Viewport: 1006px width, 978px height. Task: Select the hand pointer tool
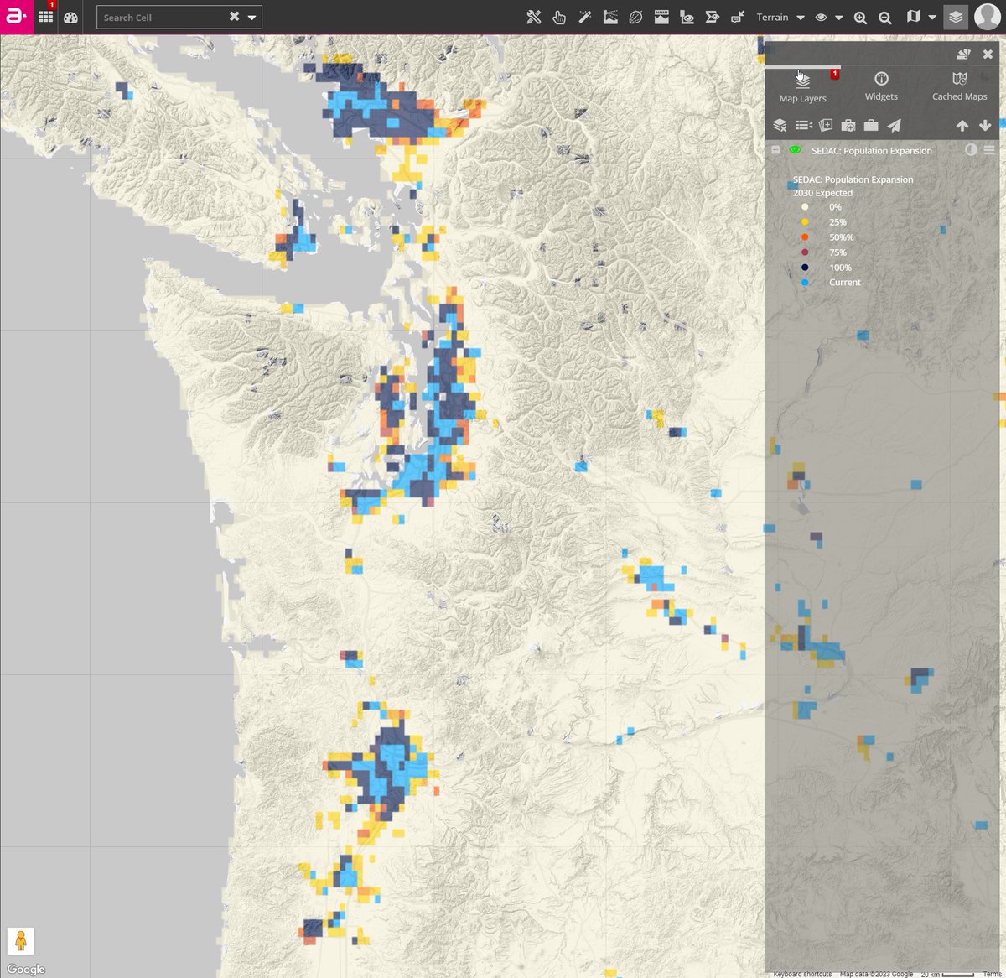[x=559, y=17]
